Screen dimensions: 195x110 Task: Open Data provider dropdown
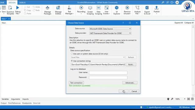tap(110, 33)
